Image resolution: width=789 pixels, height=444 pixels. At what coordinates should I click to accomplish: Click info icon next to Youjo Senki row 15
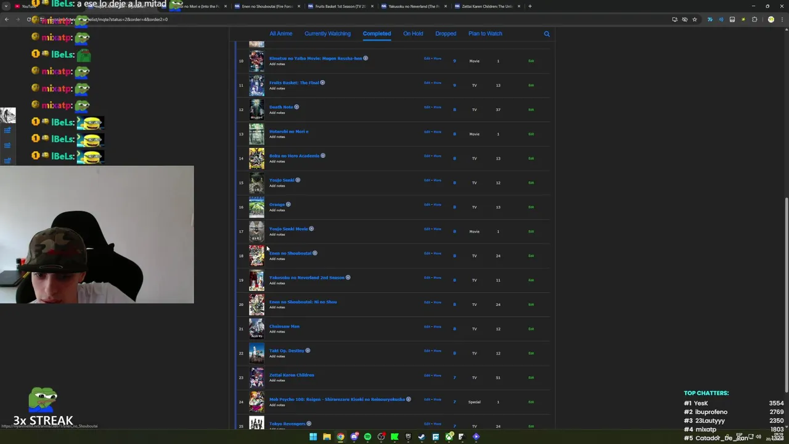point(298,180)
